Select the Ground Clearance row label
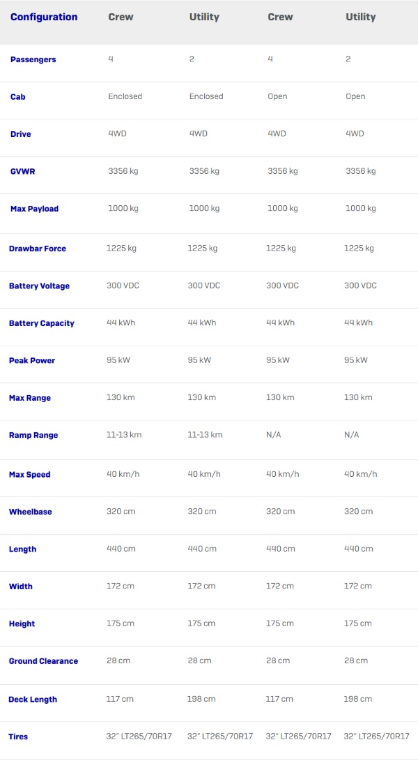 (43, 661)
